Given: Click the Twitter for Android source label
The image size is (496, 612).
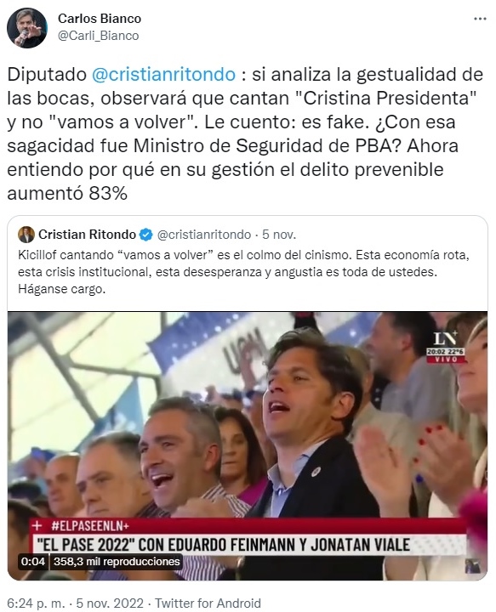Looking at the screenshot, I should tap(208, 603).
